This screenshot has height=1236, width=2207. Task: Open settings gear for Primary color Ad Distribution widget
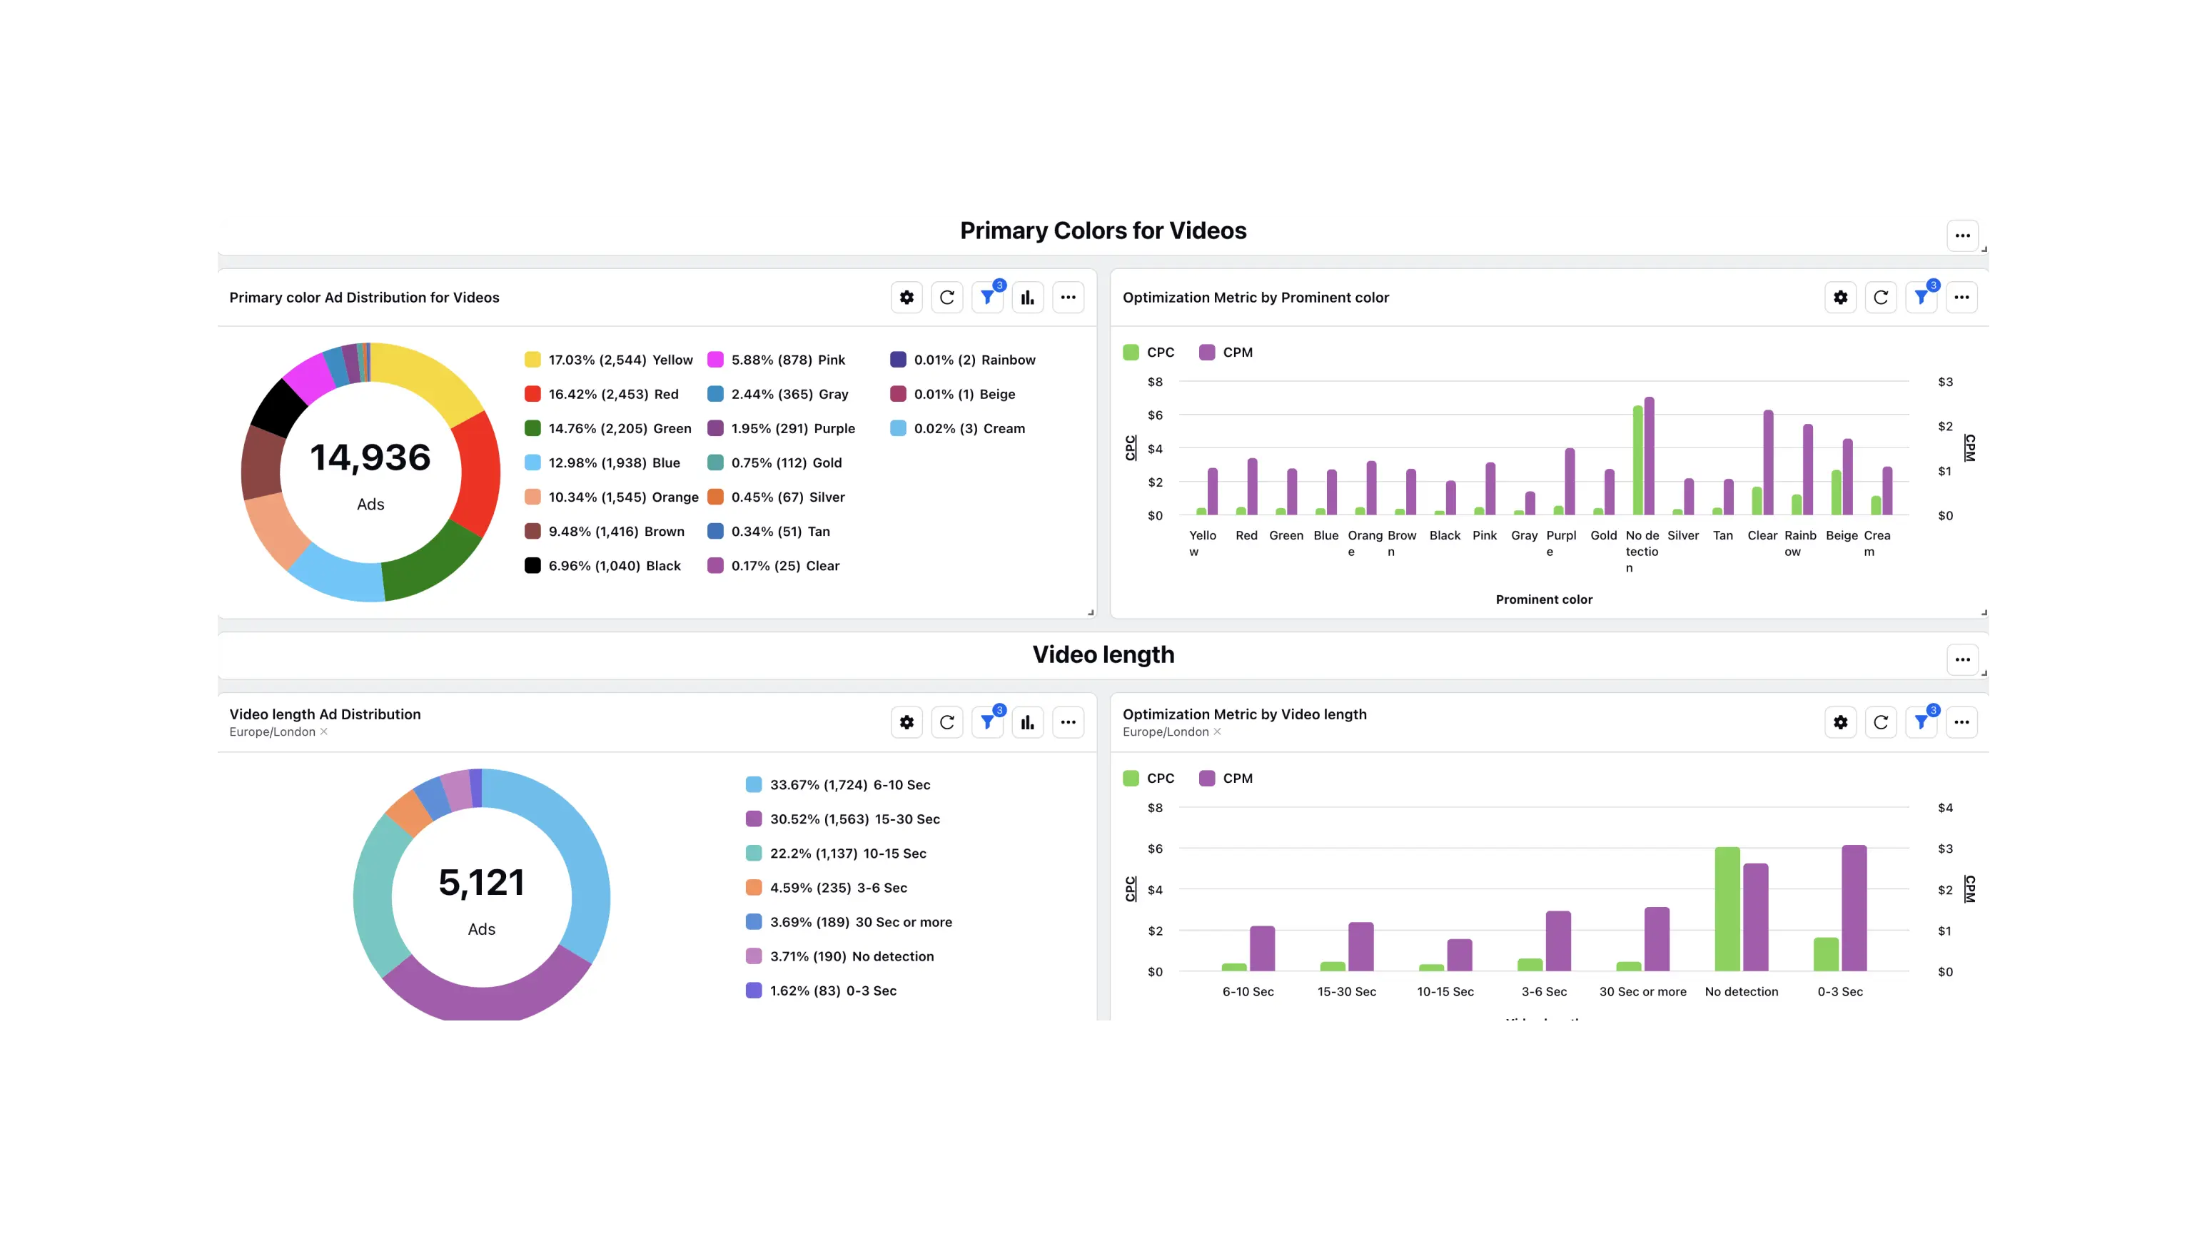[906, 297]
